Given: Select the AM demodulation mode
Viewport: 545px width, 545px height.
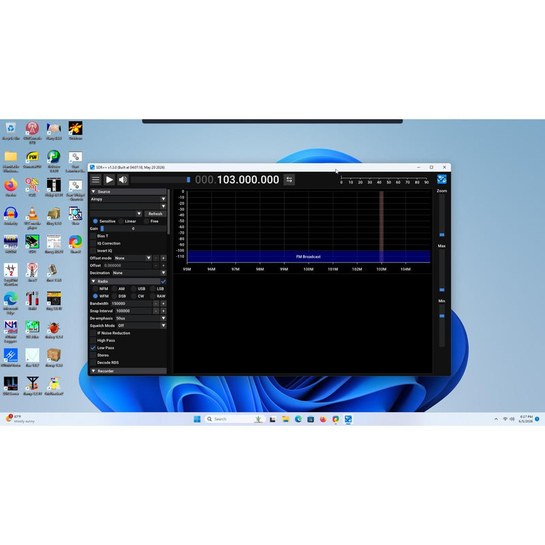Looking at the screenshot, I should tap(114, 289).
